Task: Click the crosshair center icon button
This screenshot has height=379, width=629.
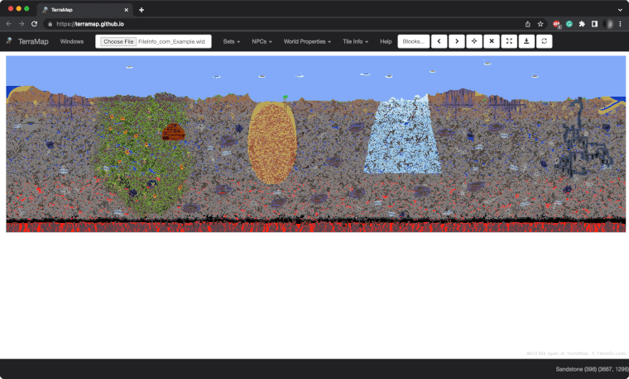Action: point(474,41)
